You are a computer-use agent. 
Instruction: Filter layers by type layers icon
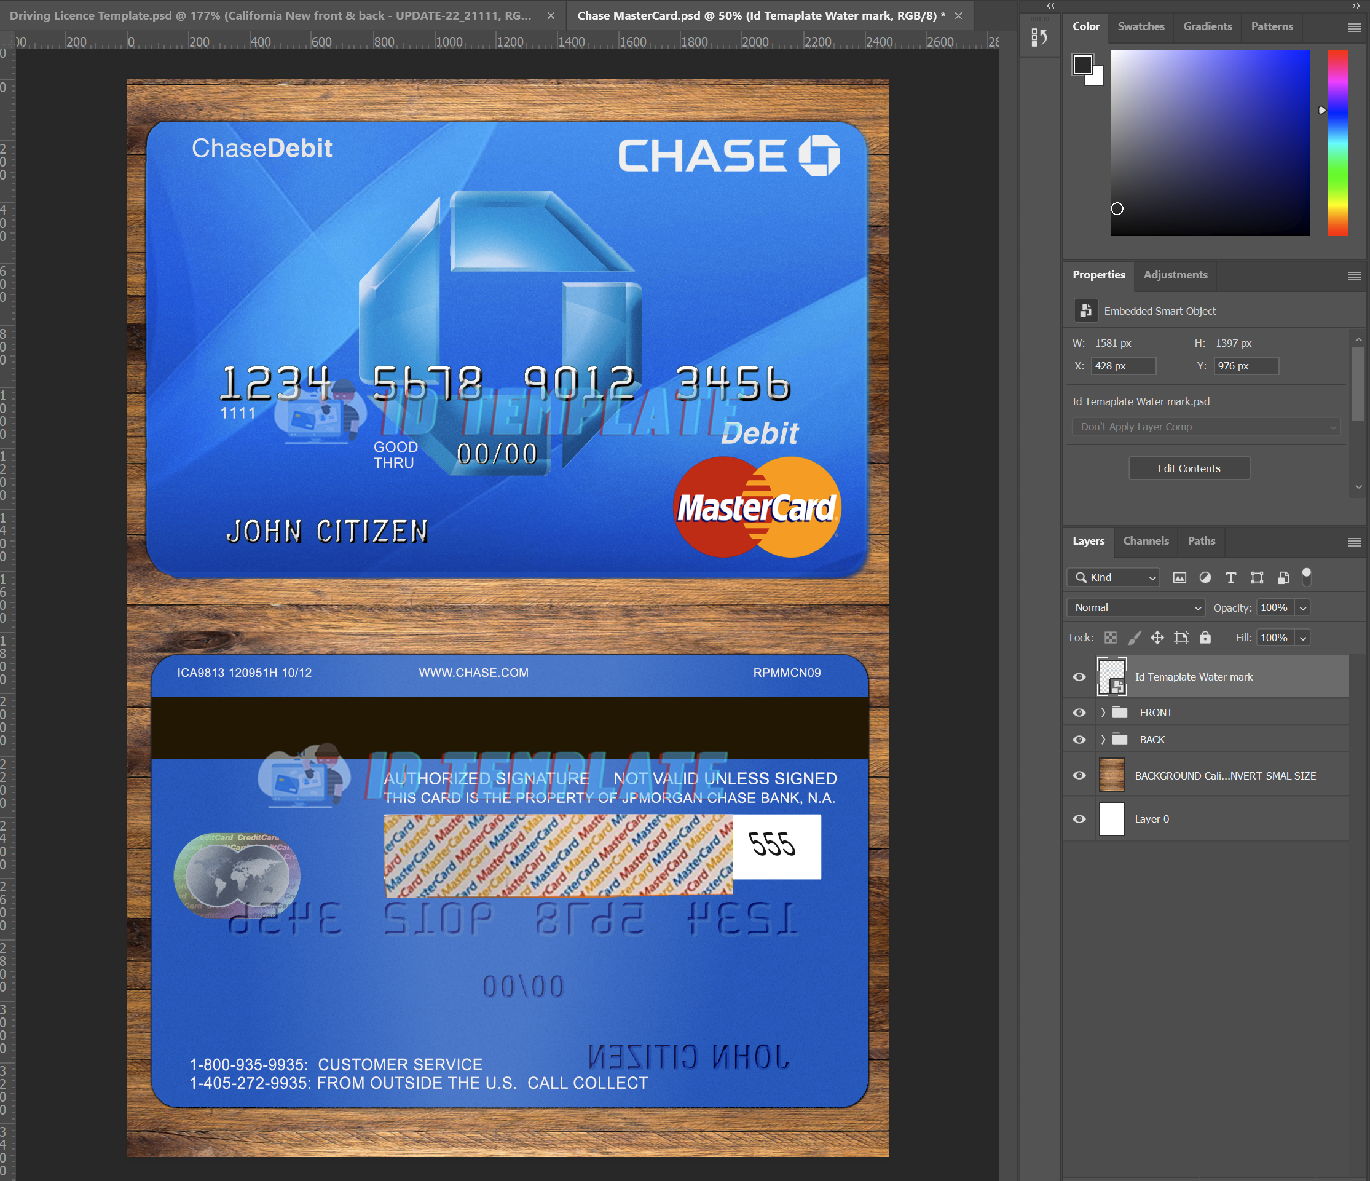tap(1230, 577)
